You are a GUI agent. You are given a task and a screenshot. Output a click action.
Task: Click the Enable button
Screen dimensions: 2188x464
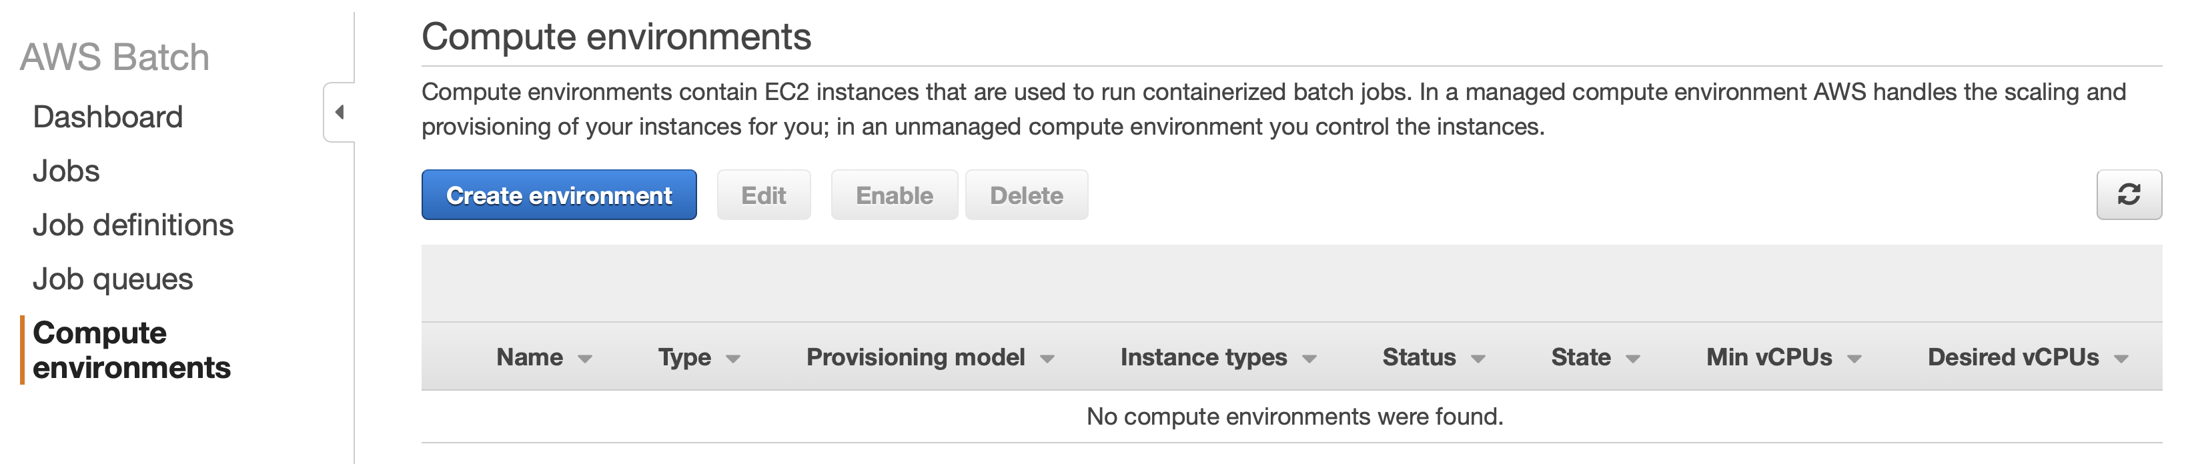click(x=895, y=195)
